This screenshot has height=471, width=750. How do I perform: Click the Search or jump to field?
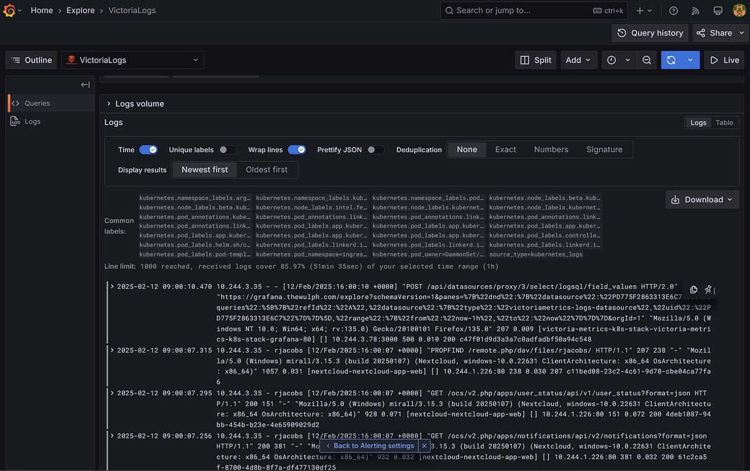tap(534, 11)
